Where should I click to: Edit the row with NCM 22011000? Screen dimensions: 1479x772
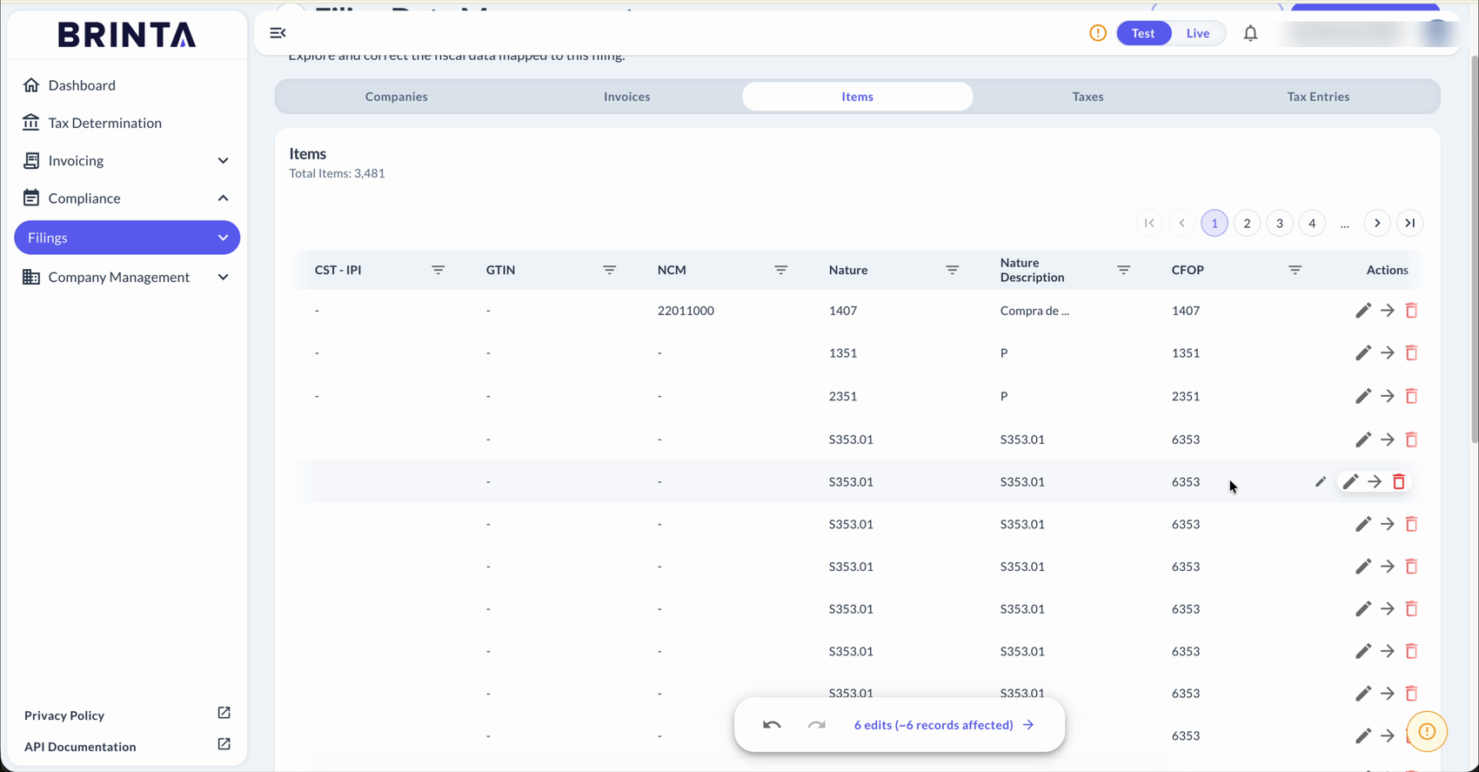click(1362, 311)
